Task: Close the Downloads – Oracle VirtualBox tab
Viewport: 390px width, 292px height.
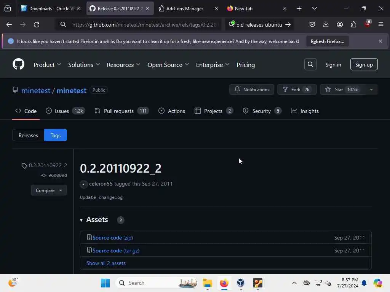Action: click(79, 8)
